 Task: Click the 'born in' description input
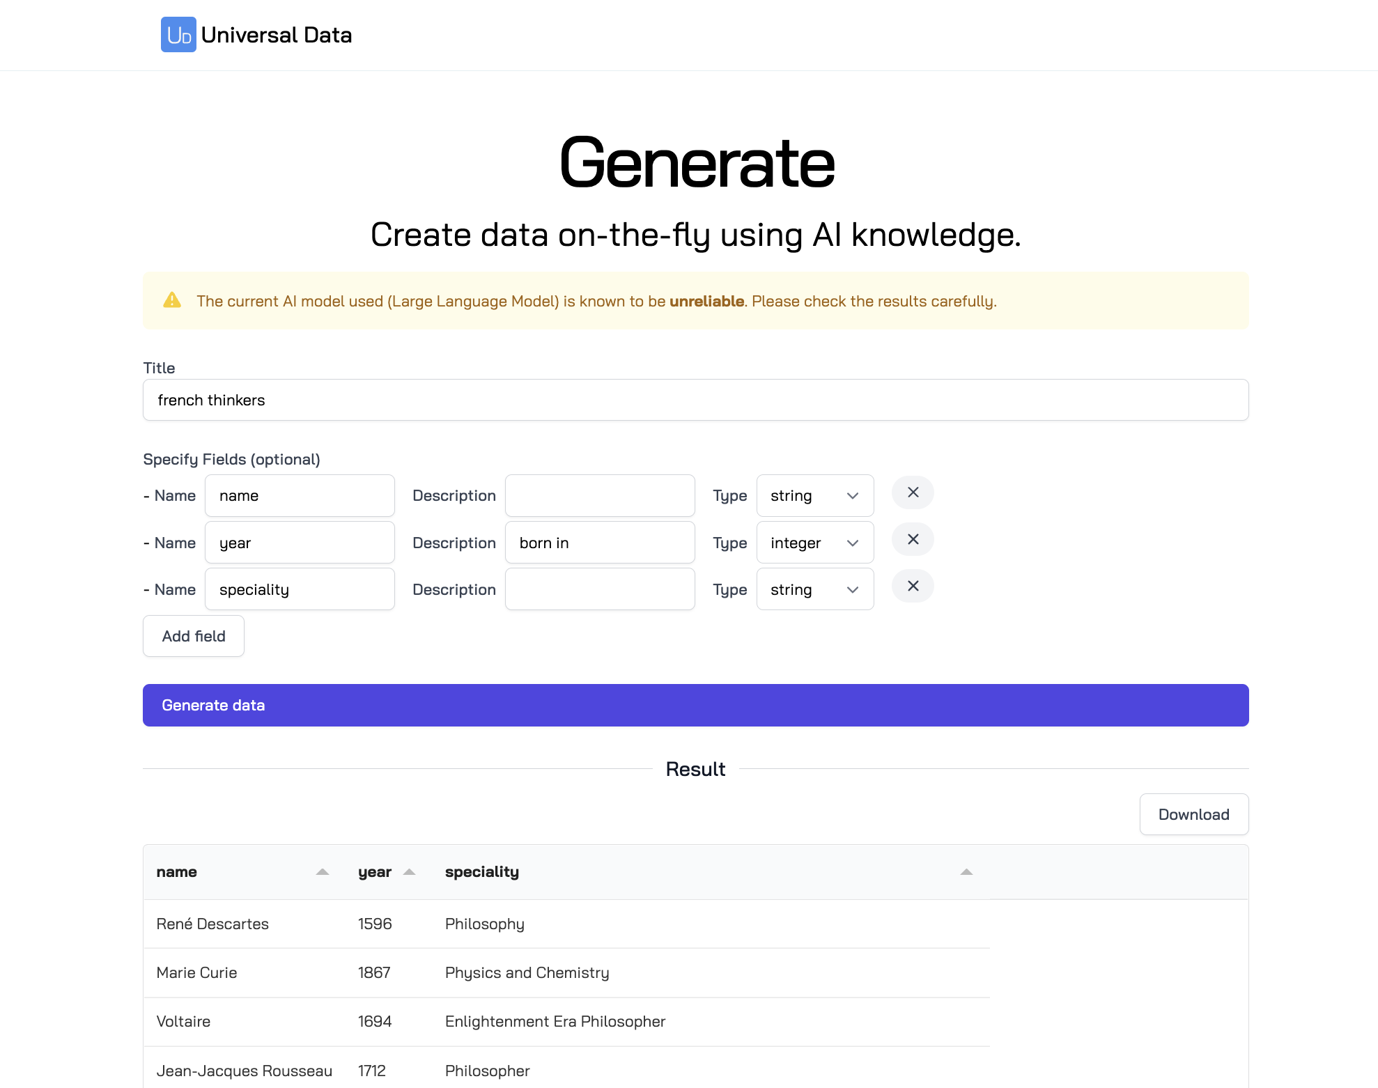599,542
